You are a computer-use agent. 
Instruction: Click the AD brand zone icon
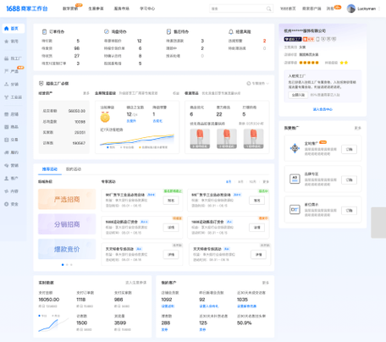coord(295,179)
